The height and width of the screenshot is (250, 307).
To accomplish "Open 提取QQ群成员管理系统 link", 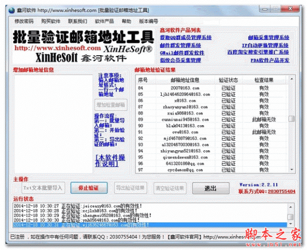I will (x=186, y=37).
